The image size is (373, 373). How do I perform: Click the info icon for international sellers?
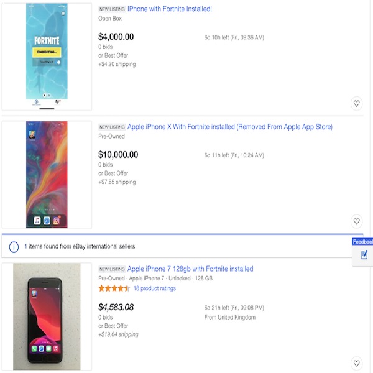[14, 247]
